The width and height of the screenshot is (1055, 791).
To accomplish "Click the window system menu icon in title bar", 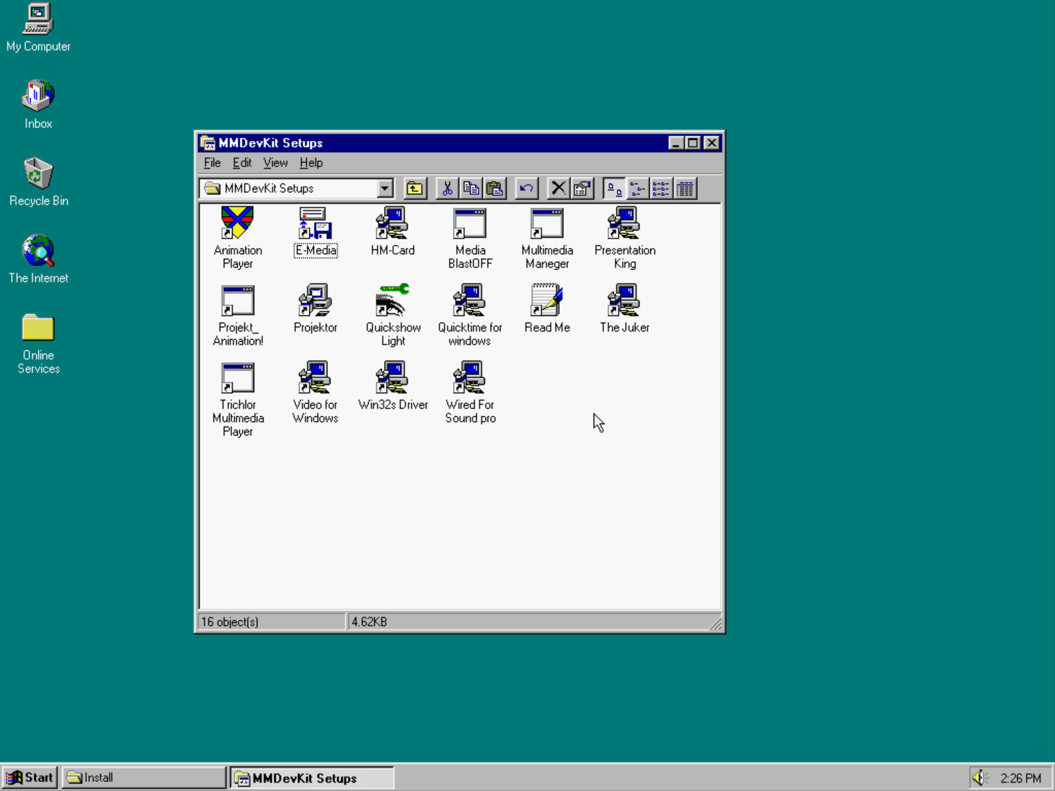I will (x=207, y=143).
